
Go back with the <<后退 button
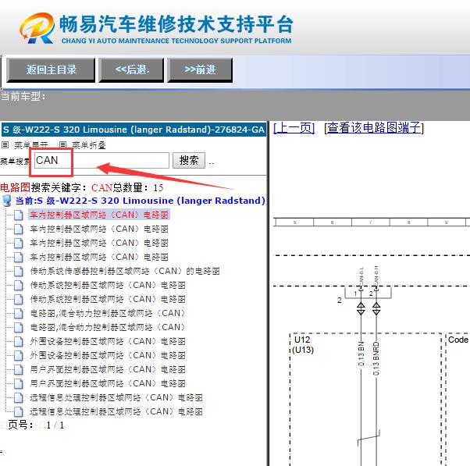click(x=131, y=70)
